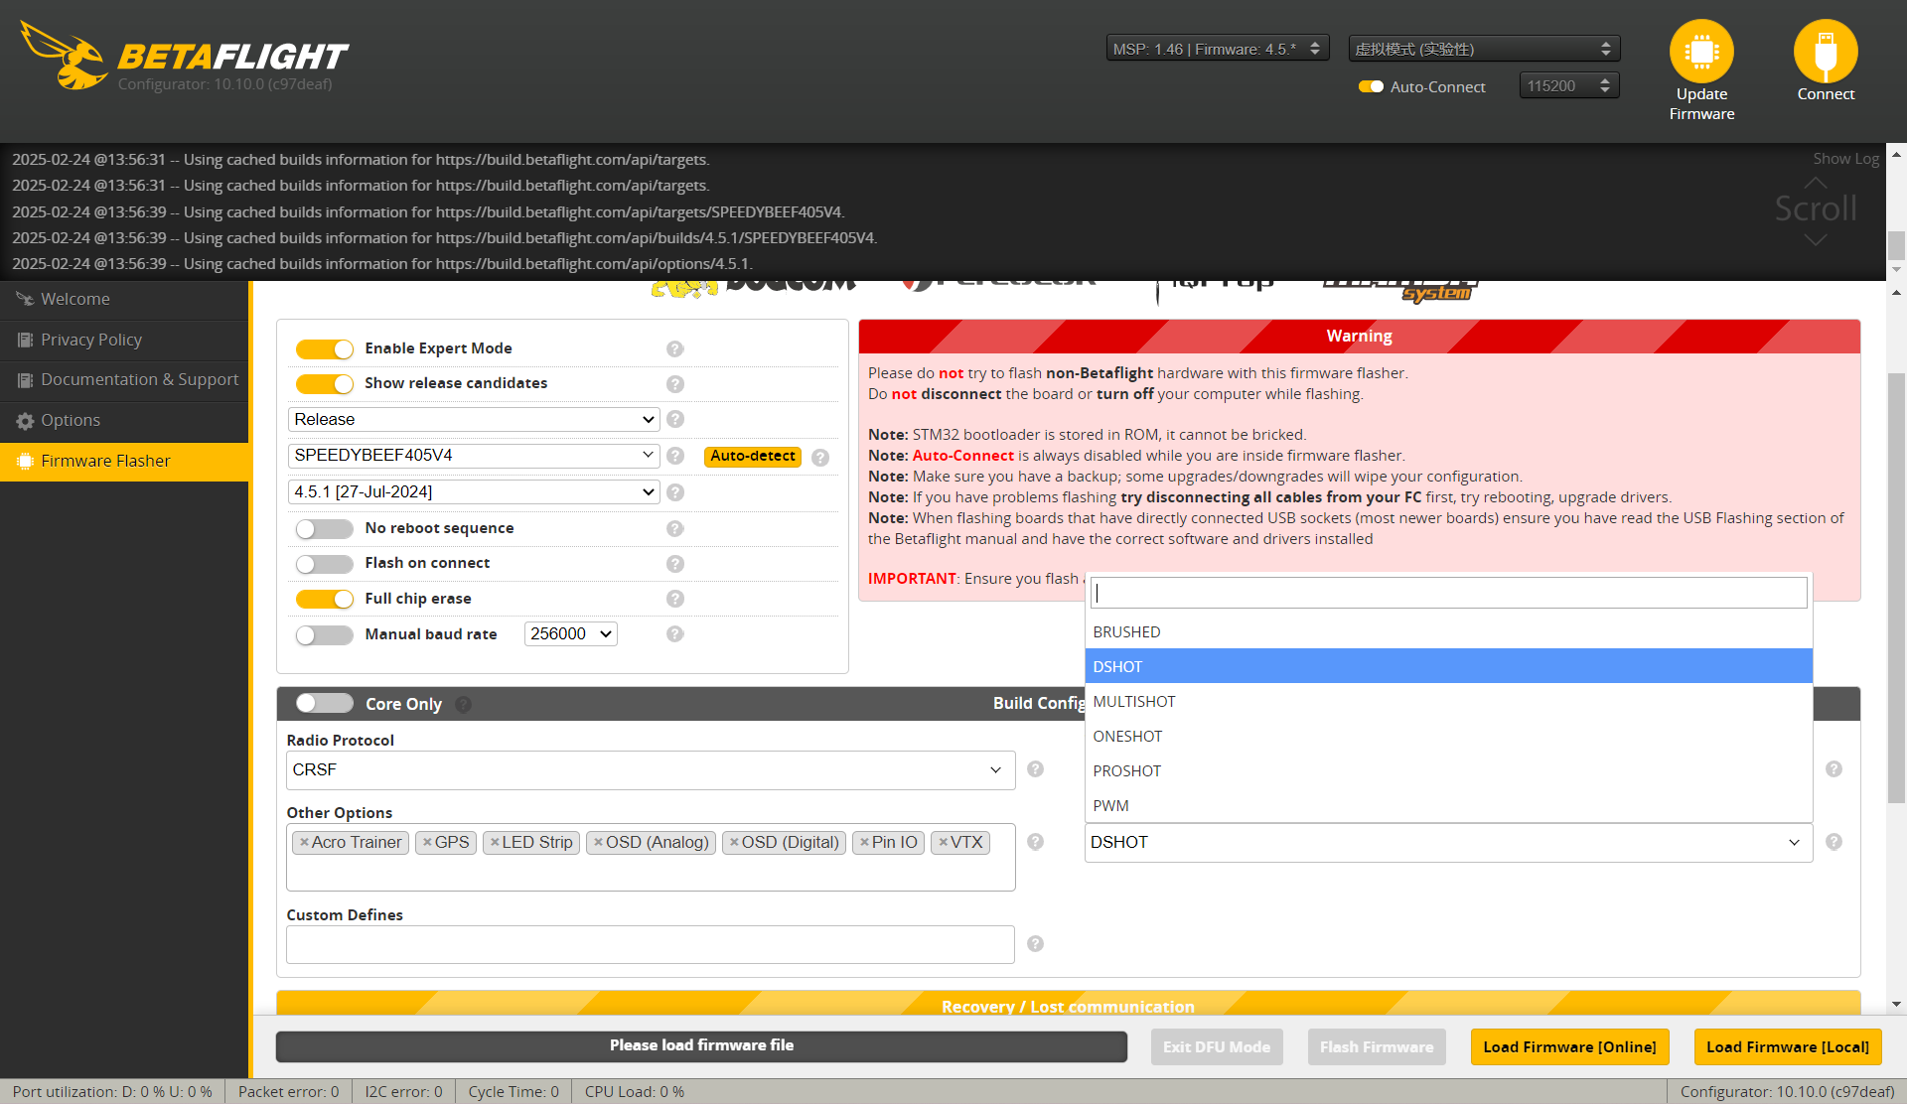Viewport: 1907px width, 1104px height.
Task: Toggle Show release candidates switch
Action: [325, 384]
